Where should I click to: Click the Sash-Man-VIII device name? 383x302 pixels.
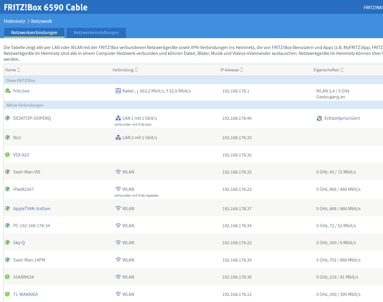tap(27, 172)
